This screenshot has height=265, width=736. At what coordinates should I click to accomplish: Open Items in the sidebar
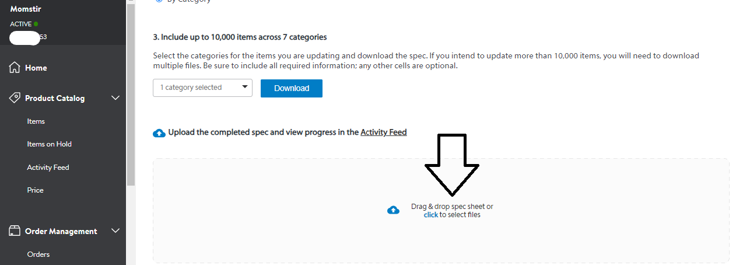click(x=36, y=121)
